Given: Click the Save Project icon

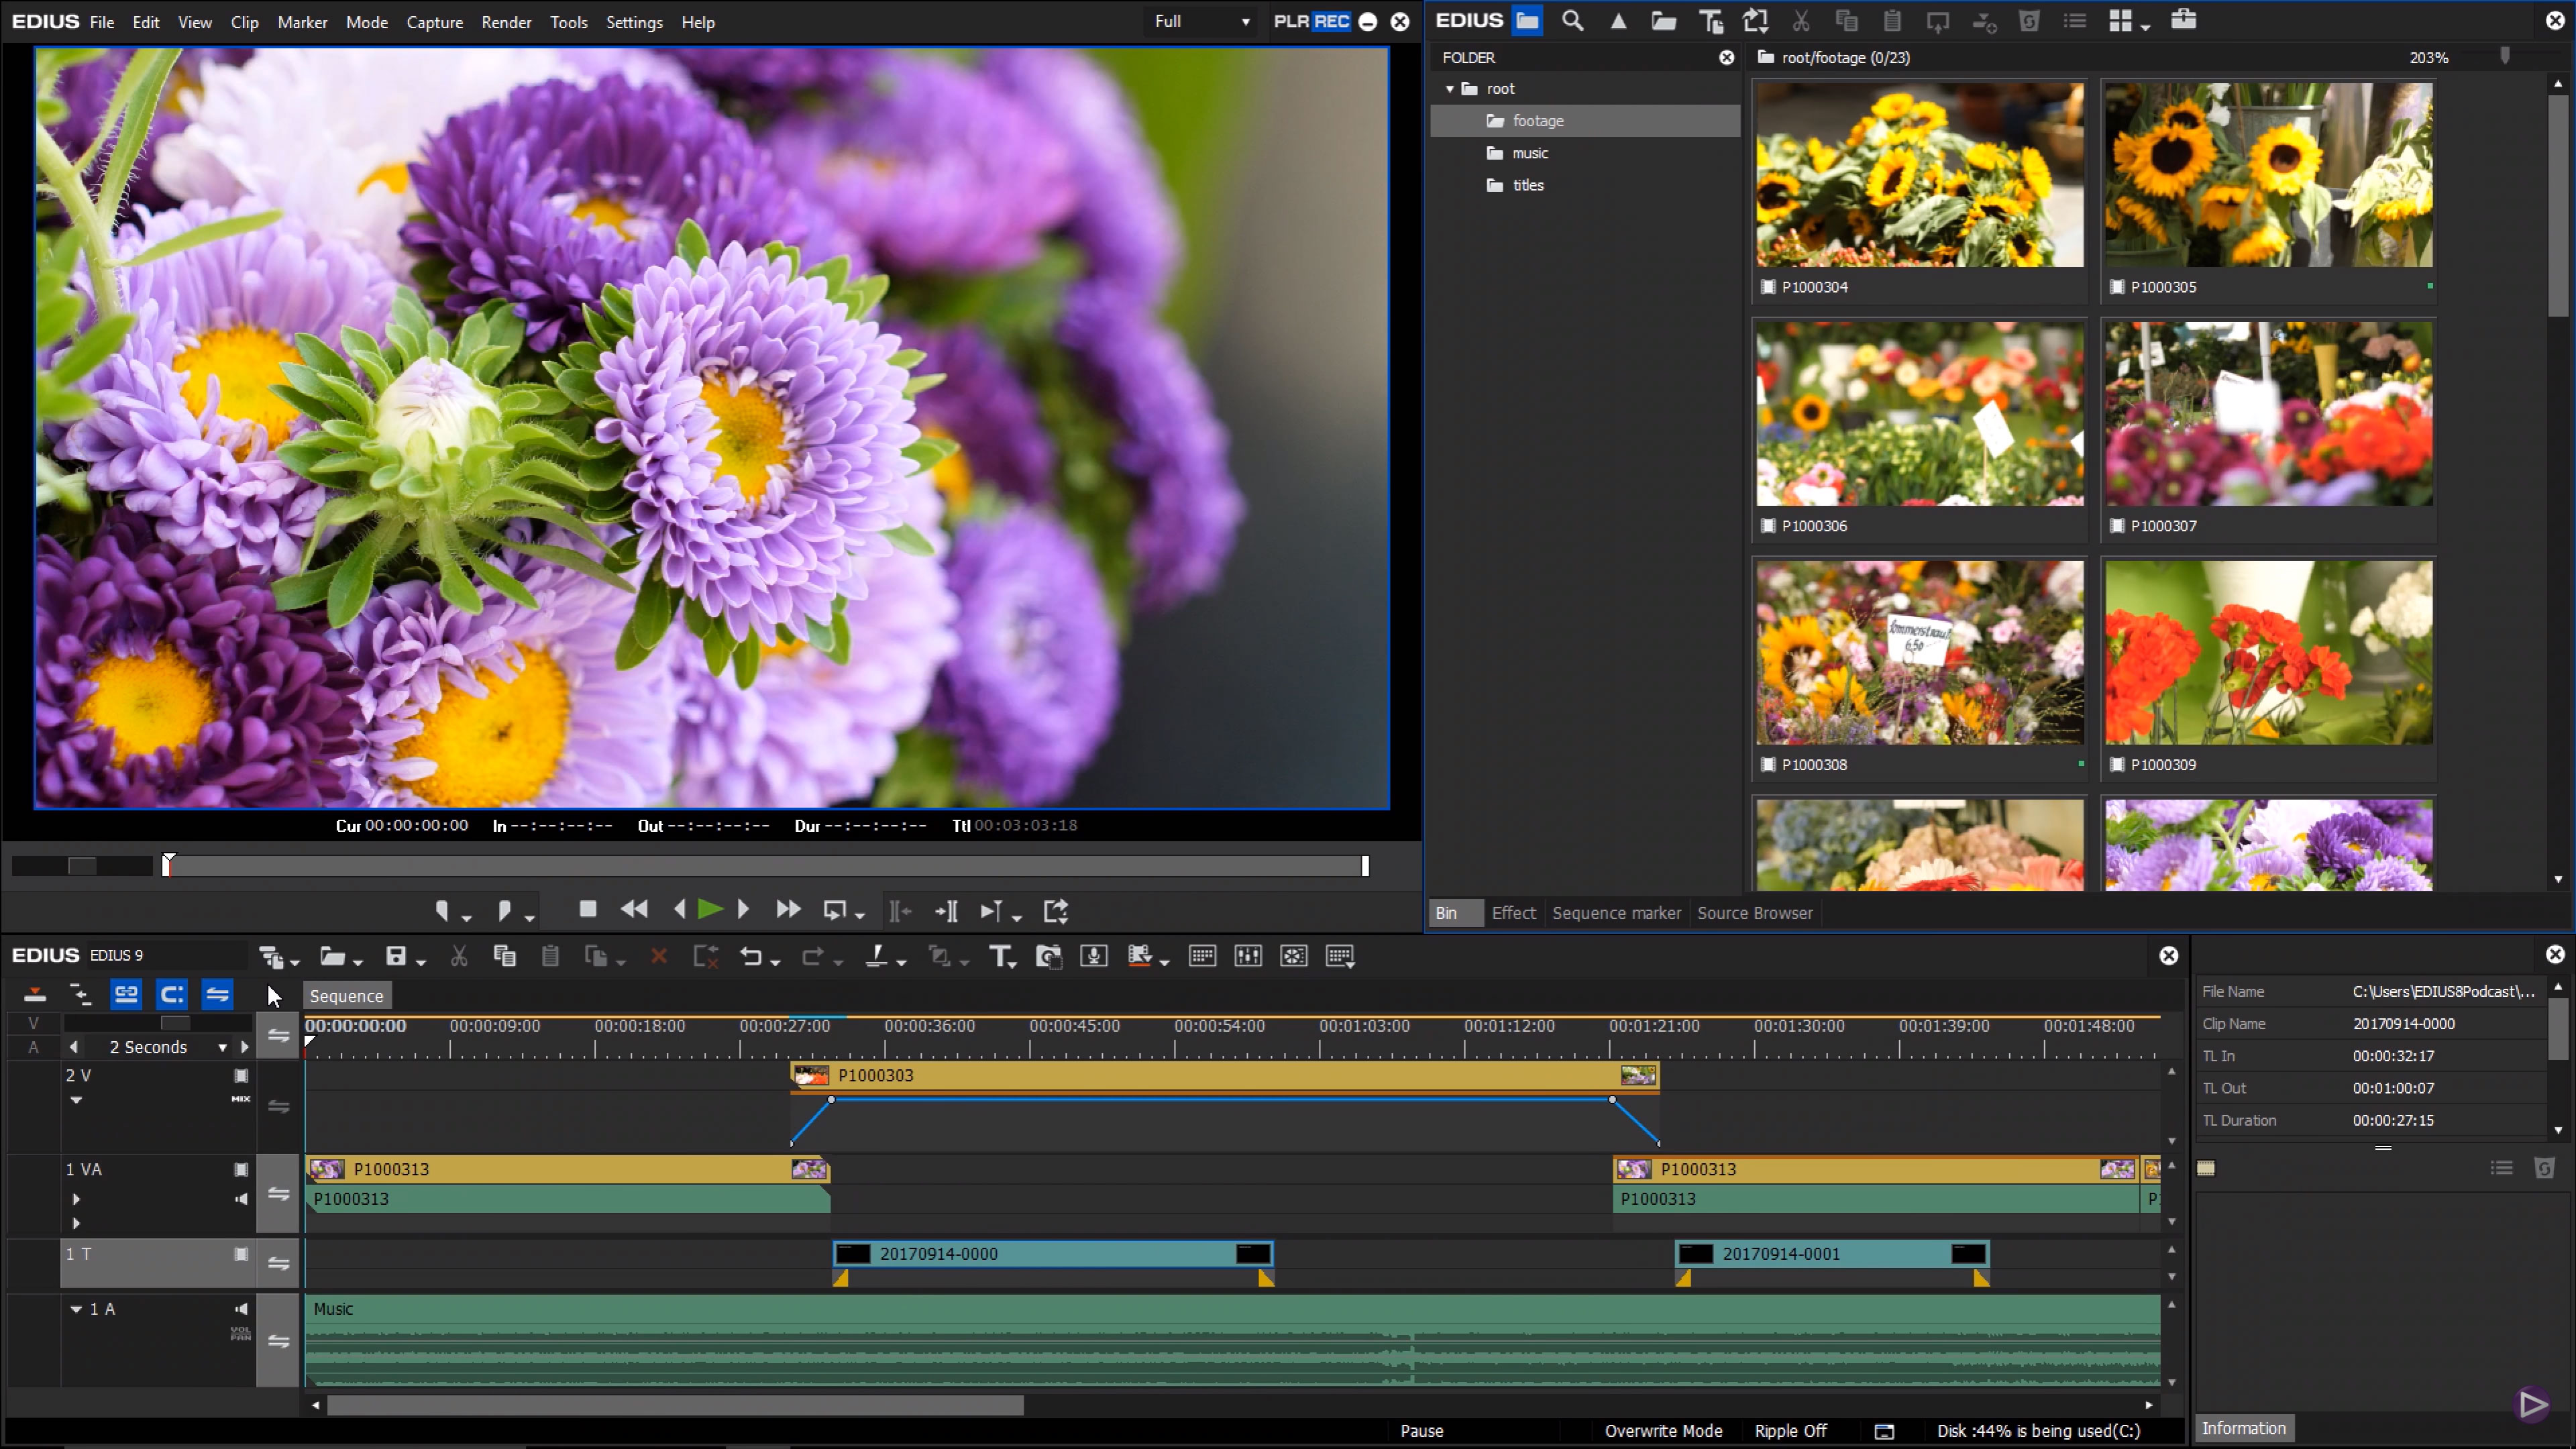Looking at the screenshot, I should (x=396, y=956).
